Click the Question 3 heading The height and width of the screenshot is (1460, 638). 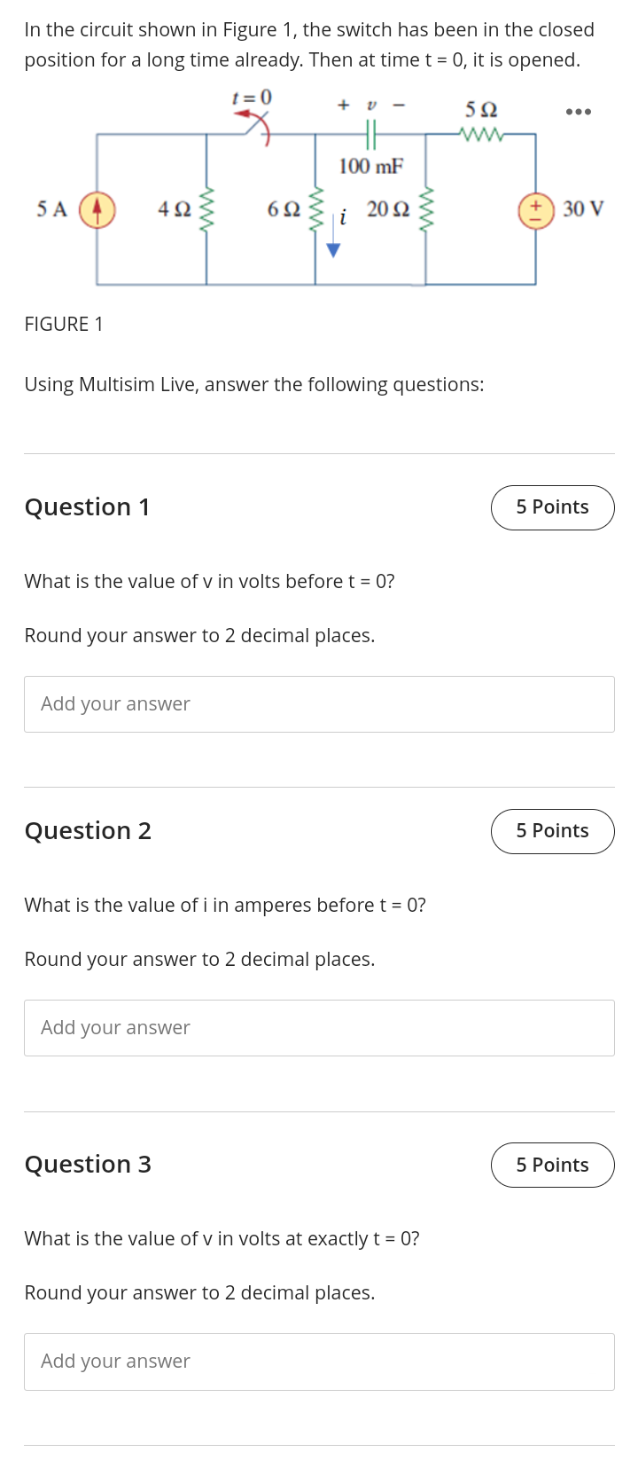88,1165
